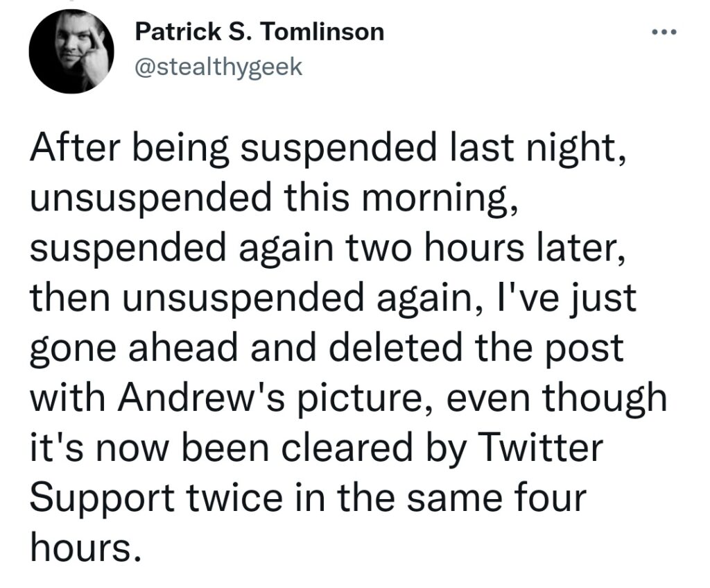Viewport: 710px width, 588px height.
Task: Click the phrase 'gone ahead and deleted'
Action: (248, 347)
